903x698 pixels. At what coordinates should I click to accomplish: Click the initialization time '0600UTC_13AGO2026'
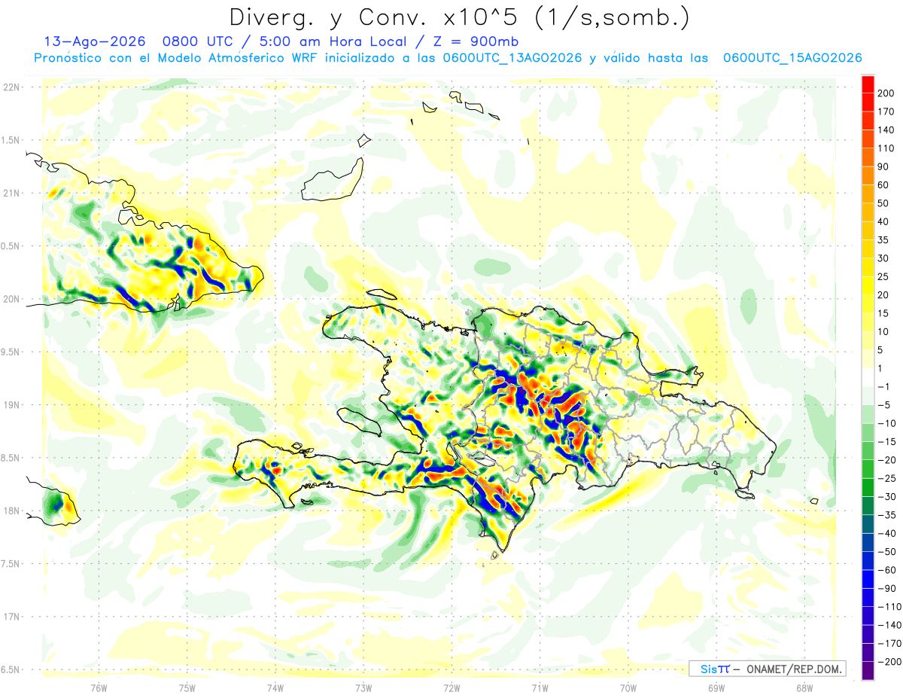coord(512,58)
